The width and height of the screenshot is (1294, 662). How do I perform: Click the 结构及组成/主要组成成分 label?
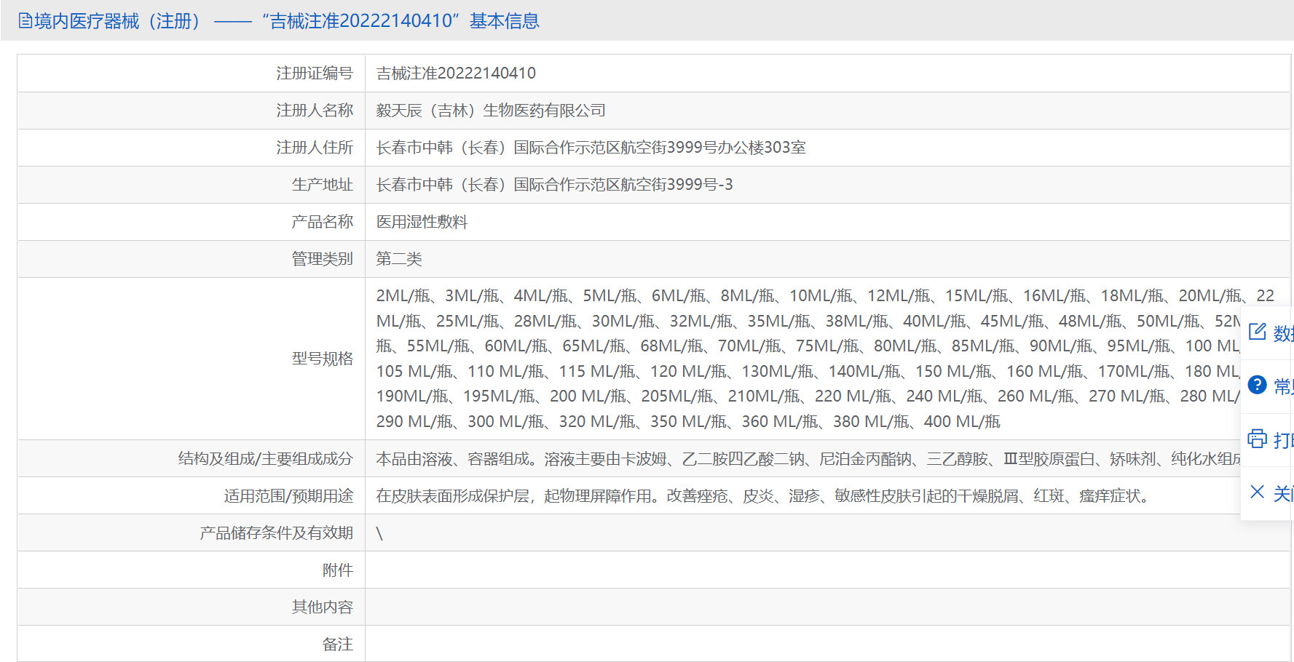[x=266, y=459]
